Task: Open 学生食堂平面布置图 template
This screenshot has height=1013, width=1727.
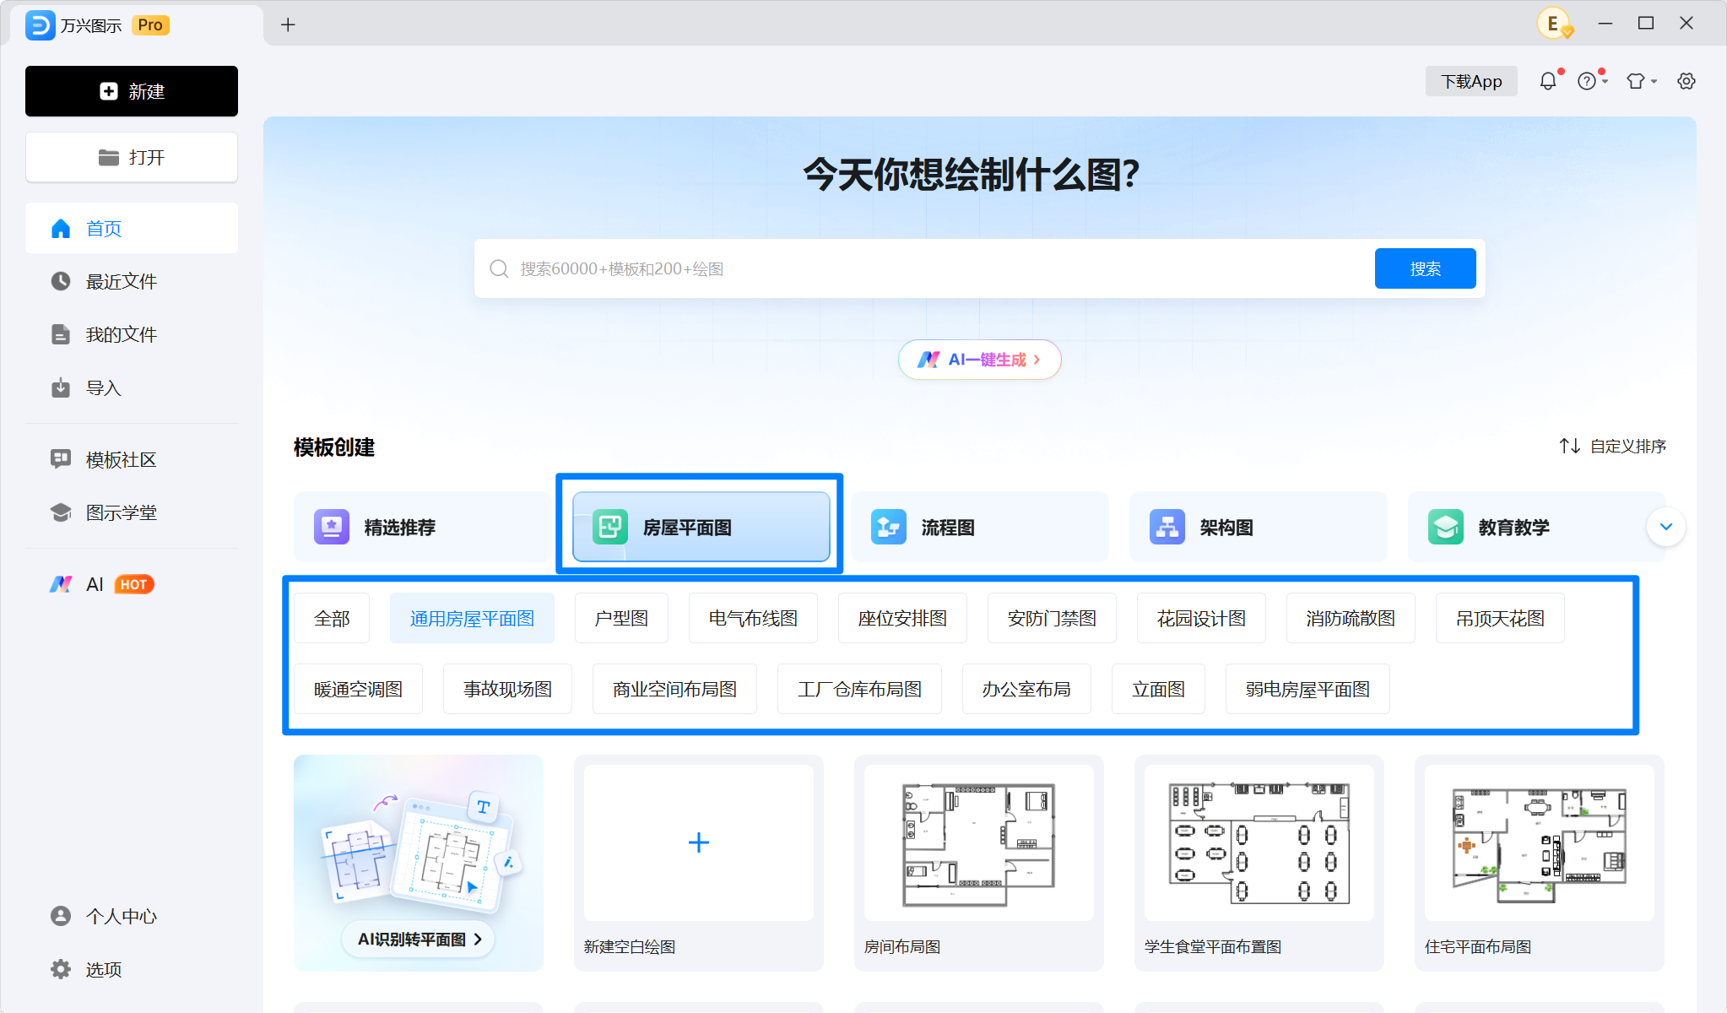Action: [1259, 863]
